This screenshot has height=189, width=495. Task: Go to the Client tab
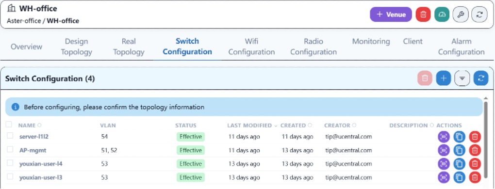point(412,42)
